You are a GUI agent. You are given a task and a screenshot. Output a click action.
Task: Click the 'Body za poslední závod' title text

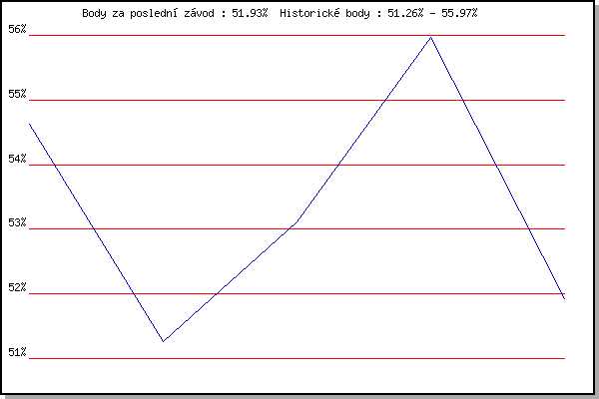pyautogui.click(x=148, y=13)
